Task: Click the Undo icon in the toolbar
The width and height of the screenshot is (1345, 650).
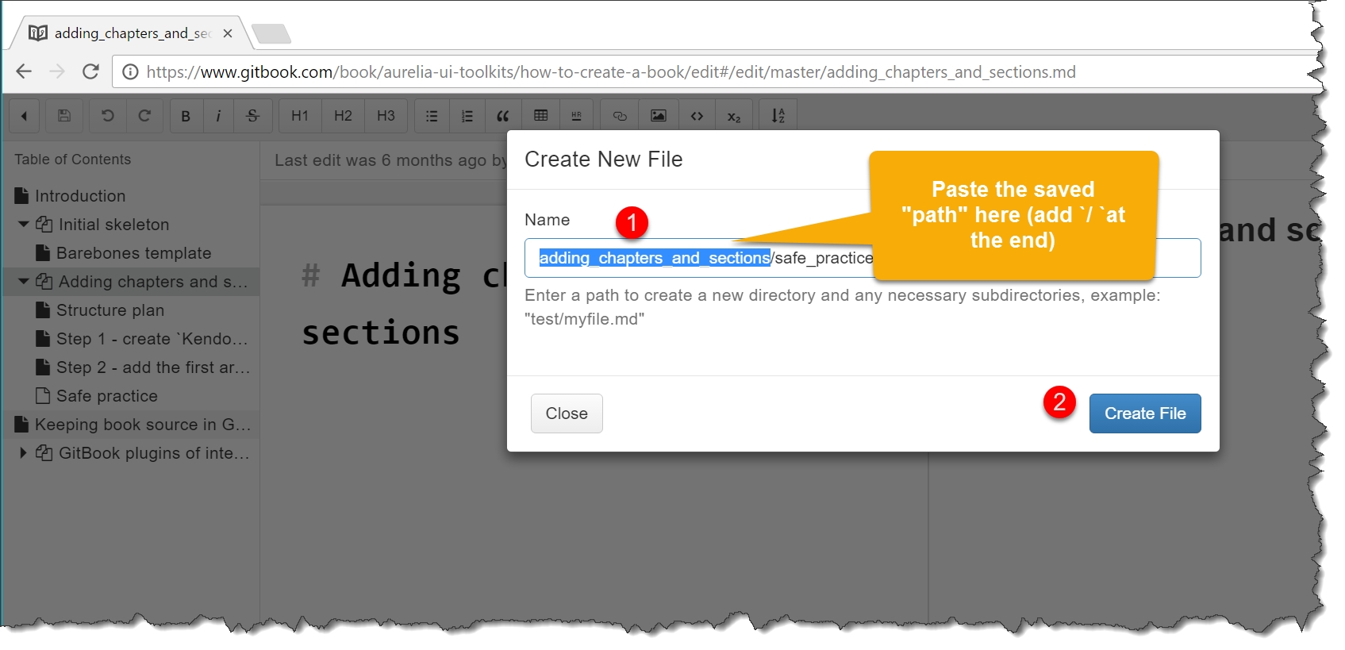Action: coord(107,116)
